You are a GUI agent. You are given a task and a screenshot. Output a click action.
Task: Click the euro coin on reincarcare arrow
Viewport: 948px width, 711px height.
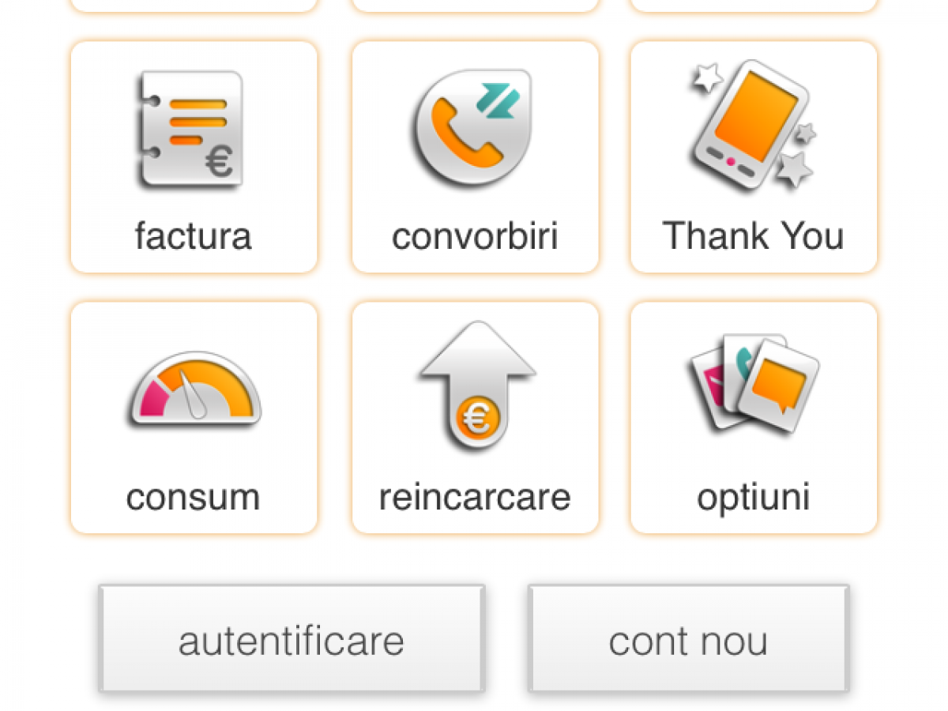click(x=477, y=419)
